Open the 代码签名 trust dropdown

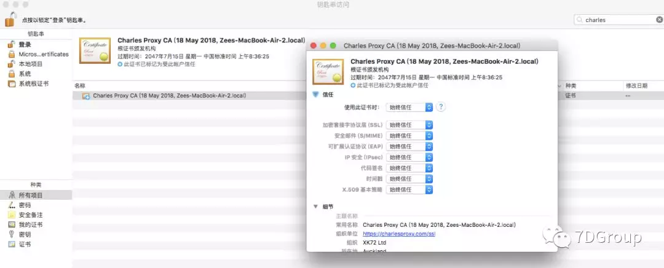[409, 168]
